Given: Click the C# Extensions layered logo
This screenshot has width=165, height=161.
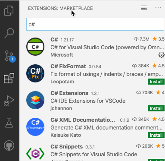Looking at the screenshot, I should point(35,100).
